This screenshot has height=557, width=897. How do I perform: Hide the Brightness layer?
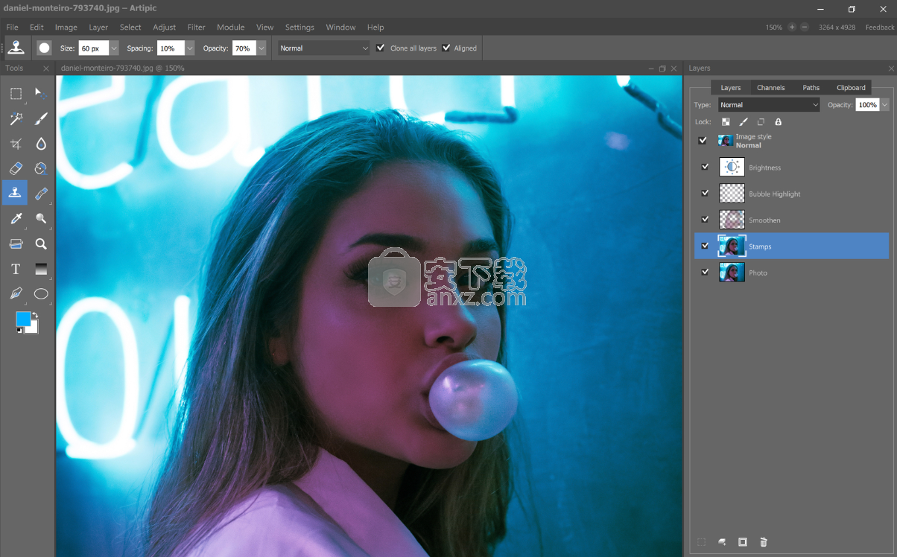705,167
